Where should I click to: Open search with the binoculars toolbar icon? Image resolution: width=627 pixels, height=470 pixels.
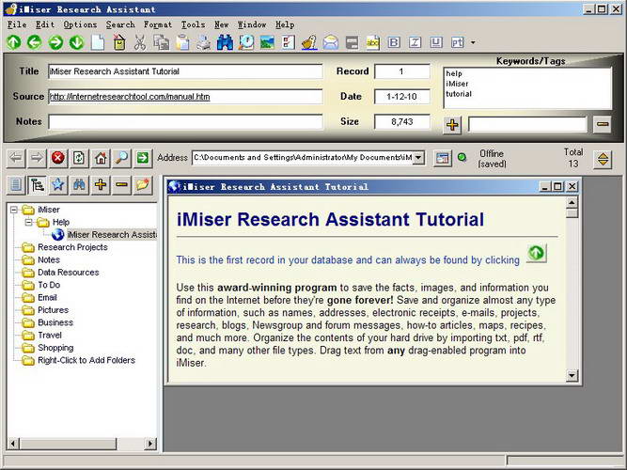point(225,42)
